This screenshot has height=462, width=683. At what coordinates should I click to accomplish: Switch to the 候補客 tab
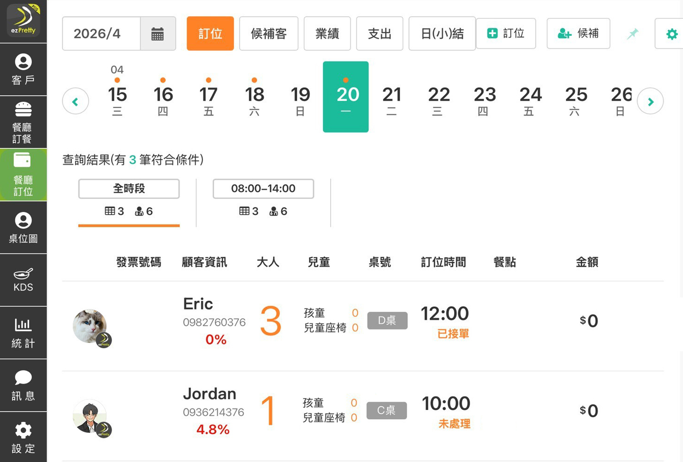point(269,33)
